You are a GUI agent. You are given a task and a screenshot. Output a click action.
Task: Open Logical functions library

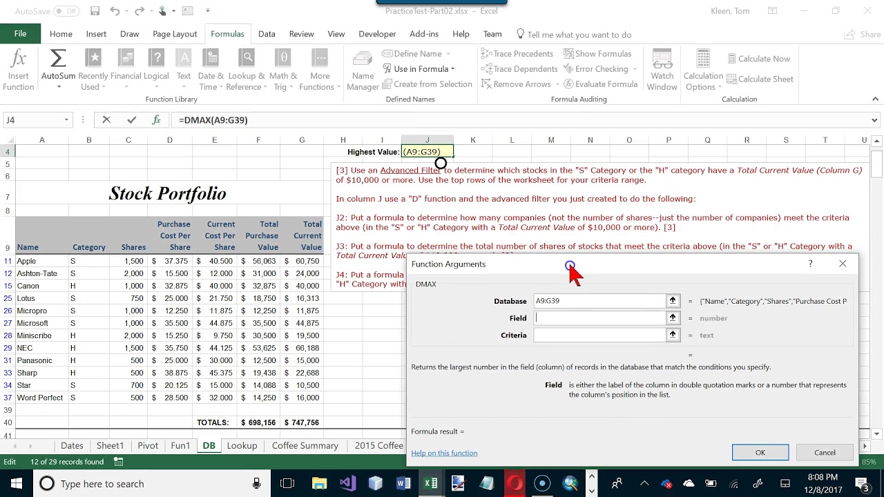pyautogui.click(x=156, y=70)
